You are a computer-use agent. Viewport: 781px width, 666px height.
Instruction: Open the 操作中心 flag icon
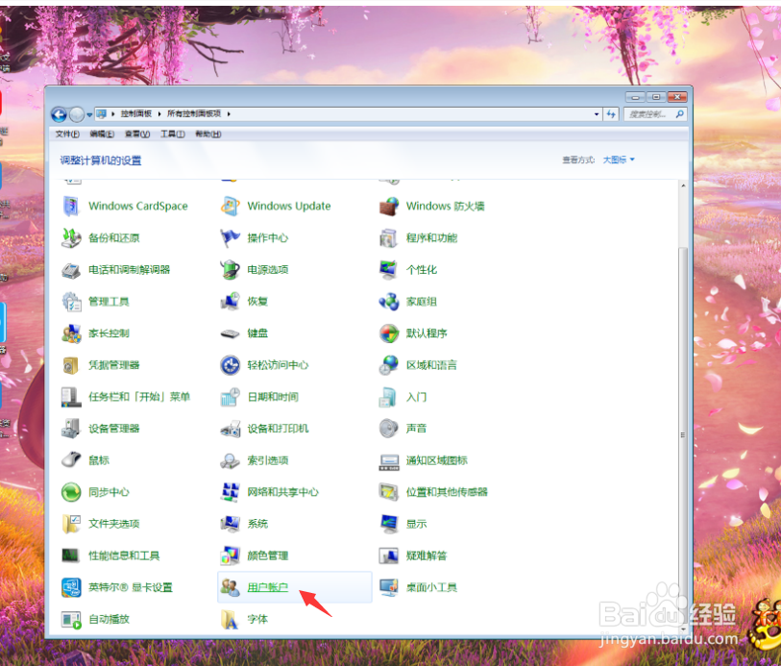(x=230, y=238)
